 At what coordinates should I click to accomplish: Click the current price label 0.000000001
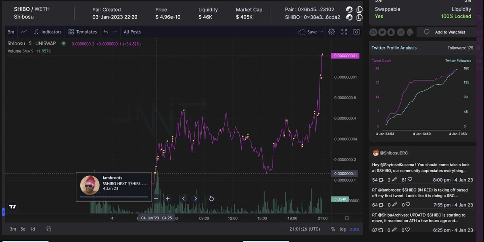tap(345, 56)
